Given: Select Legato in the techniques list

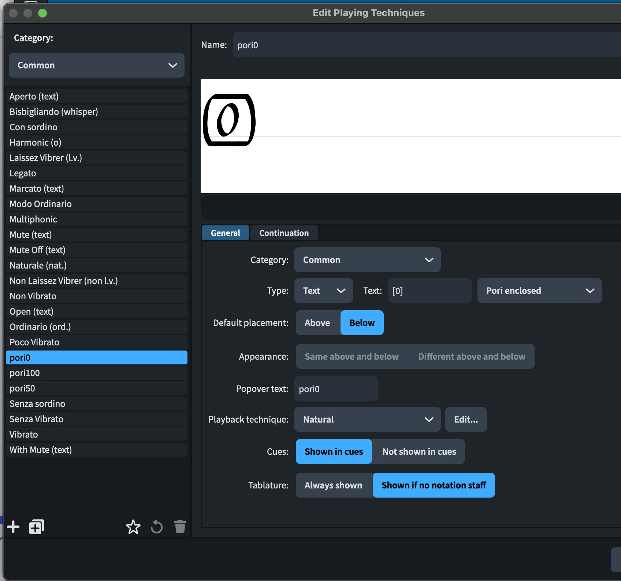Looking at the screenshot, I should (x=96, y=173).
